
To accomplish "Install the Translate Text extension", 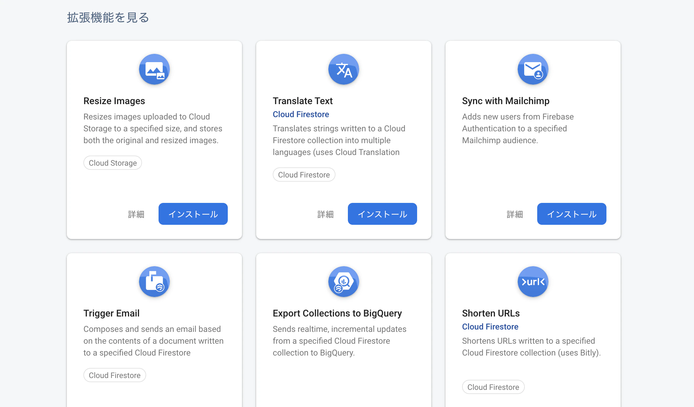I will pos(382,214).
